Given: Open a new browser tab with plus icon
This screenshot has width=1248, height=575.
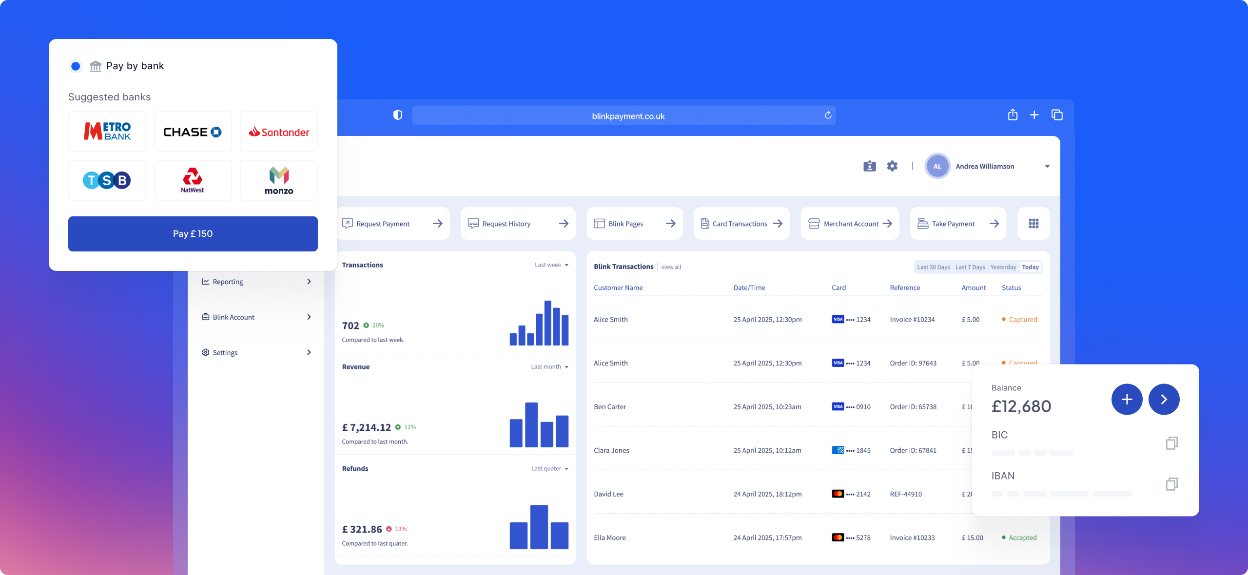Looking at the screenshot, I should point(1034,115).
